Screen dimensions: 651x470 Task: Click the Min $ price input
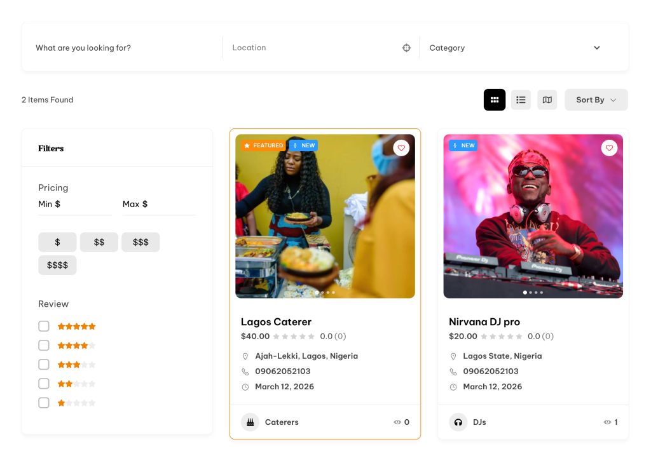[x=74, y=205]
